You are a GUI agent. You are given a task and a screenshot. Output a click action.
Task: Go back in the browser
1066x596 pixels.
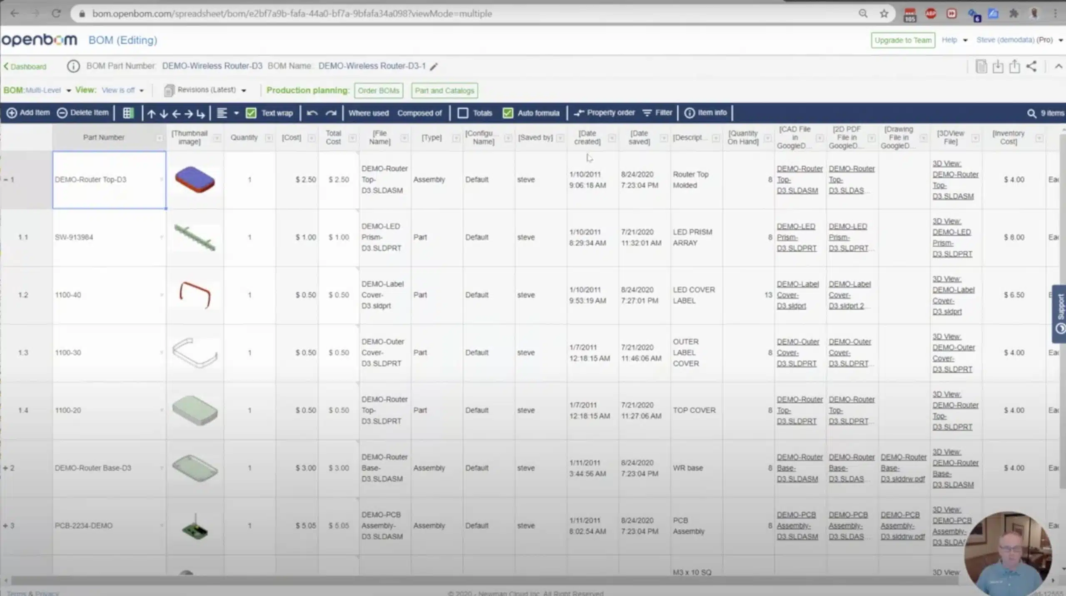(x=15, y=13)
